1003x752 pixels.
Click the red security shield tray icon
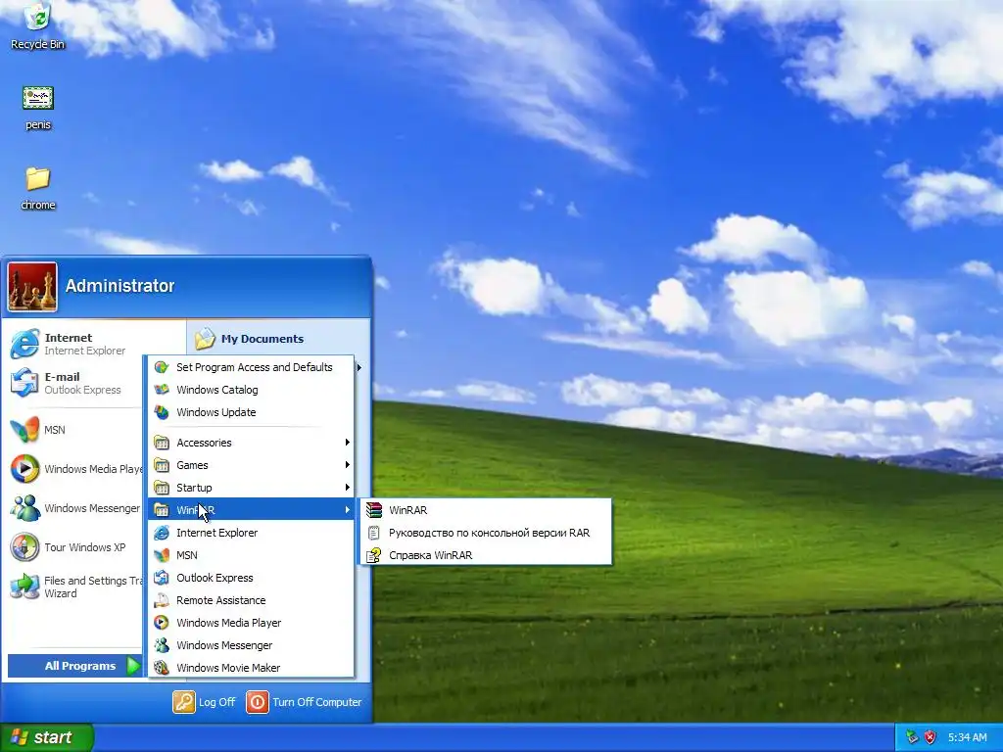click(931, 737)
